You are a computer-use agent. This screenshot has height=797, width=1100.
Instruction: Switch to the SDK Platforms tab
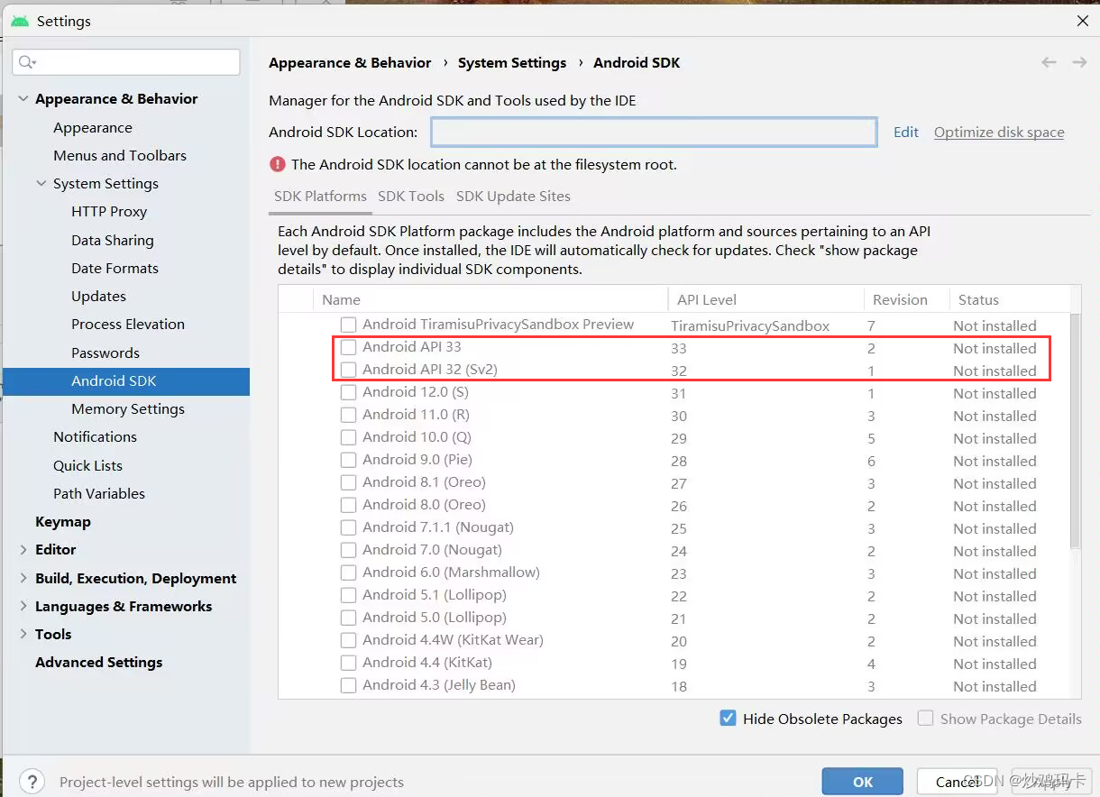(320, 196)
